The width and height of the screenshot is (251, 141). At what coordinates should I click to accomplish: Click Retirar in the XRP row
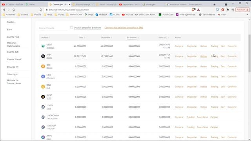tap(204, 56)
